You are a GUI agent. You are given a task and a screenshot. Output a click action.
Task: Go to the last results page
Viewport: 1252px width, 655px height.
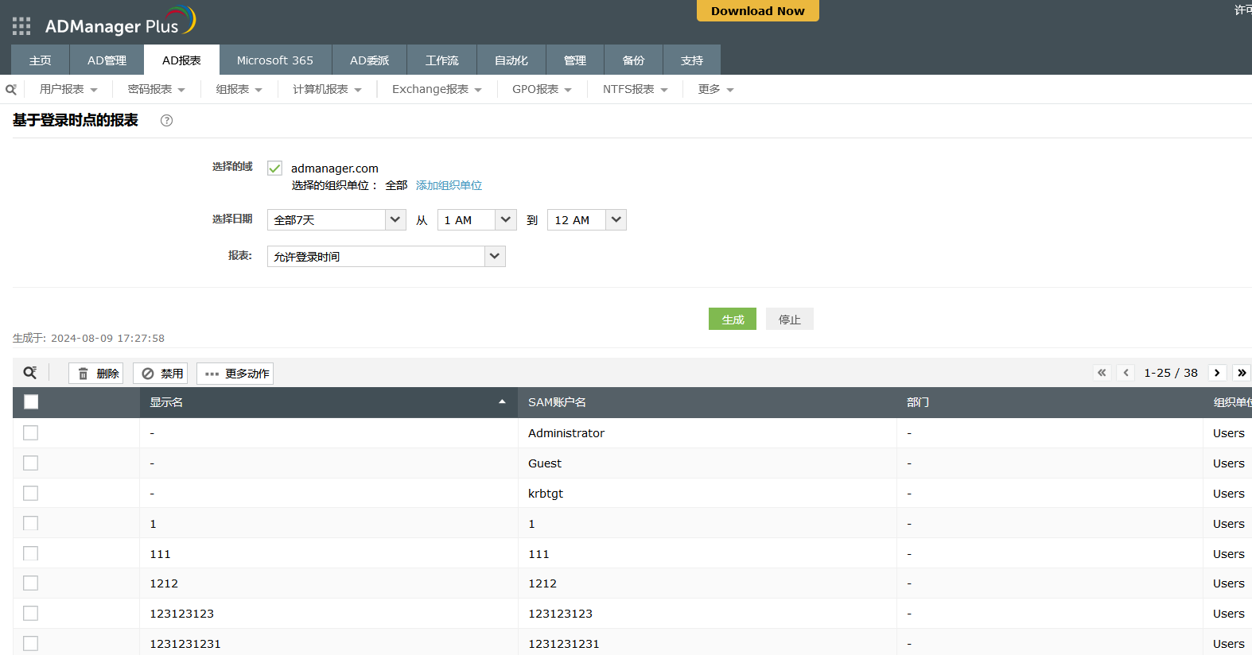click(x=1241, y=373)
